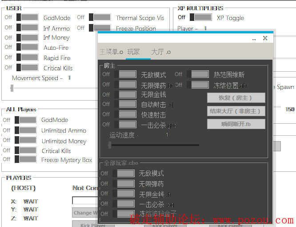Viewport: 296px width, 227px height.
Task: Enable the Auto-Fire switch
Action: tap(27, 47)
